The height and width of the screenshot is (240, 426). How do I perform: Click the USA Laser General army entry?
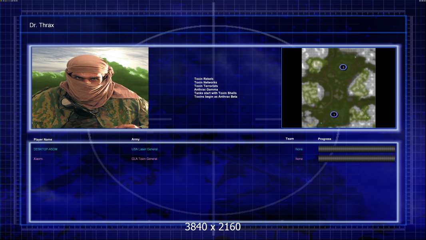pos(145,149)
